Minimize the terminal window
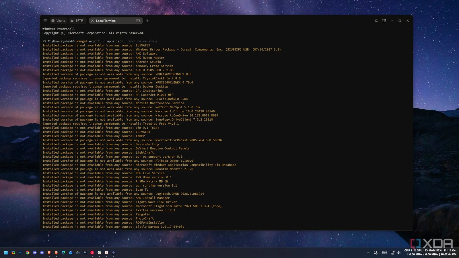The image size is (459, 258). (392, 21)
